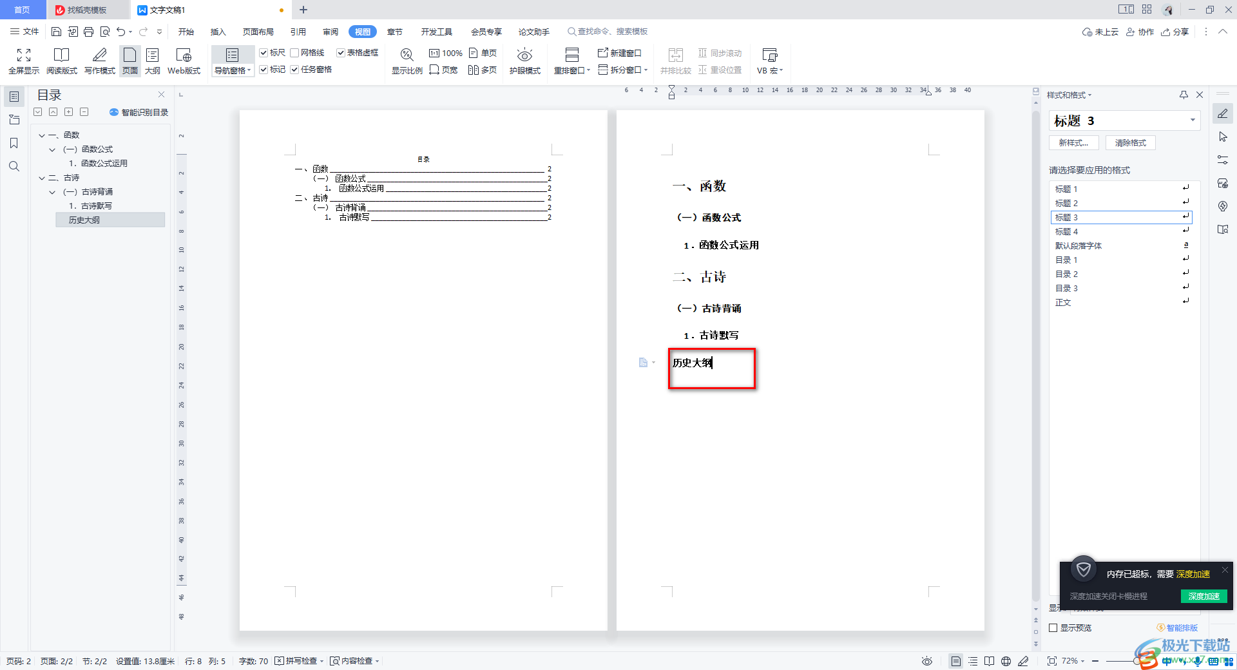The width and height of the screenshot is (1237, 670).
Task: Open the split window dropdown
Action: click(623, 70)
